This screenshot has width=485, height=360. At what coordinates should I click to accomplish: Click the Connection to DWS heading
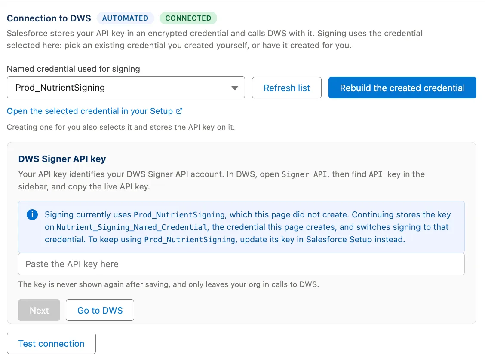click(x=49, y=18)
